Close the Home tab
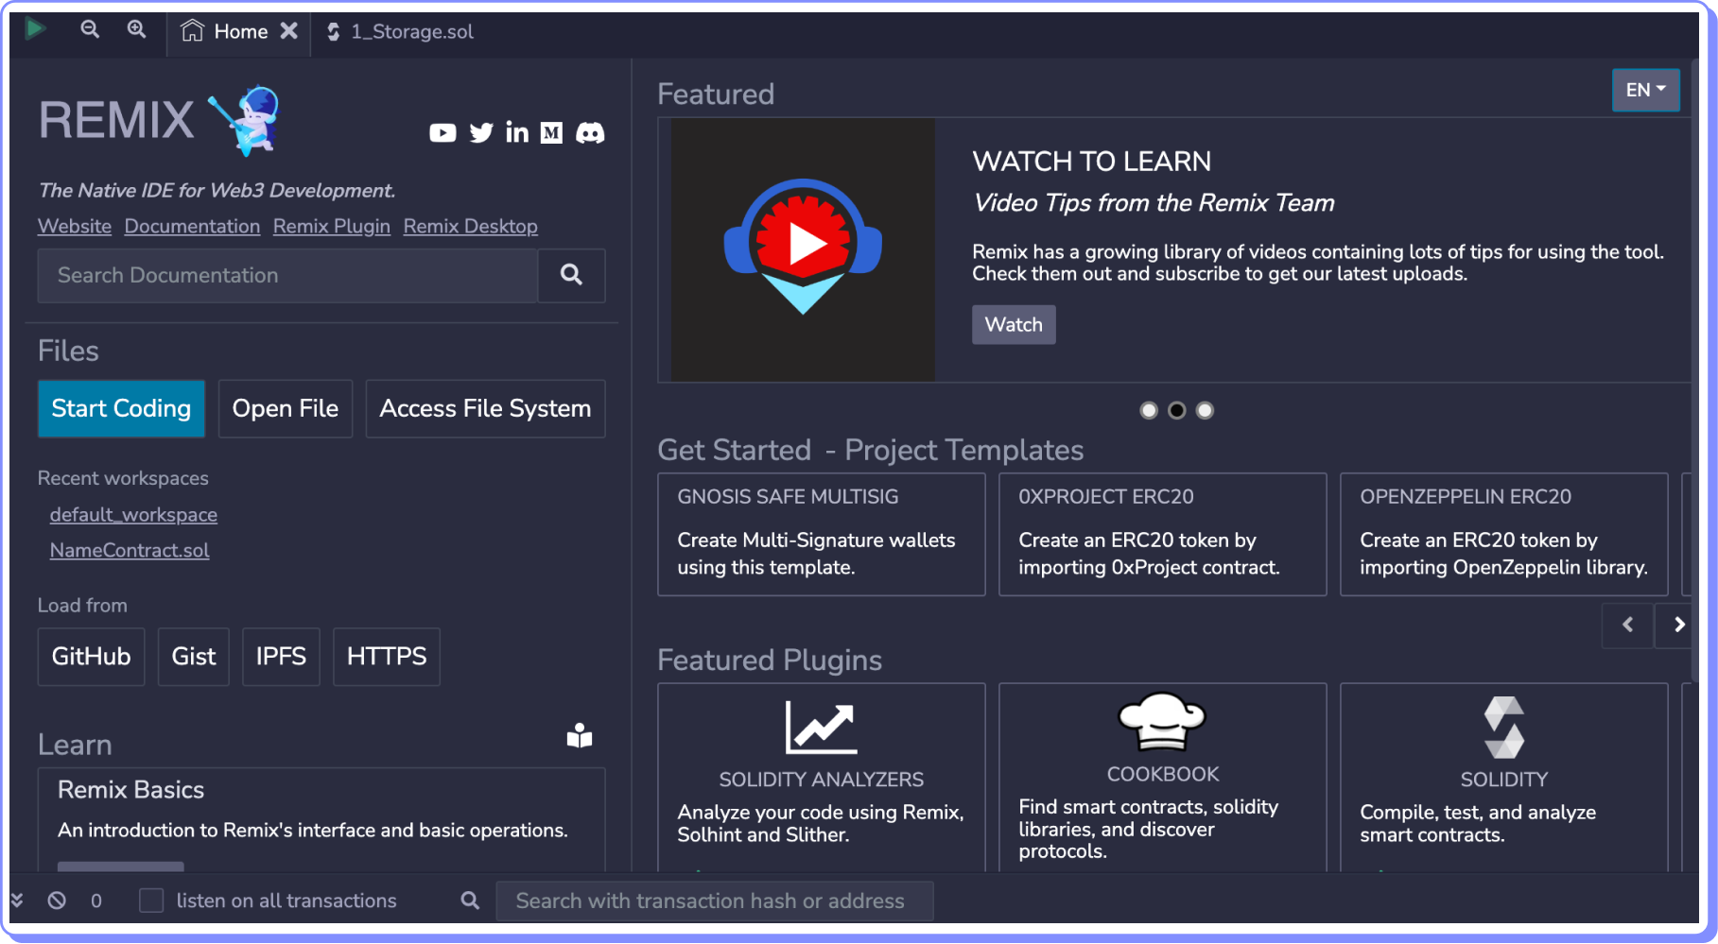The height and width of the screenshot is (944, 1718). point(289,31)
